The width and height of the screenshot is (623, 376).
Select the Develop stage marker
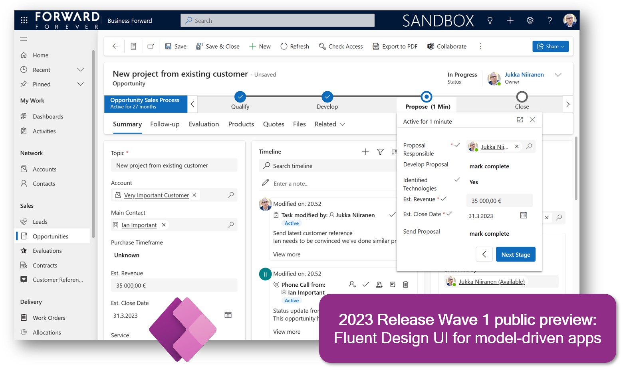[x=327, y=96]
